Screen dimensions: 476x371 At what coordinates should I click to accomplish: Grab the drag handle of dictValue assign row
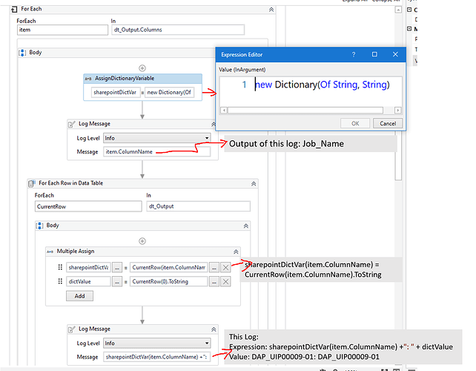click(x=60, y=281)
